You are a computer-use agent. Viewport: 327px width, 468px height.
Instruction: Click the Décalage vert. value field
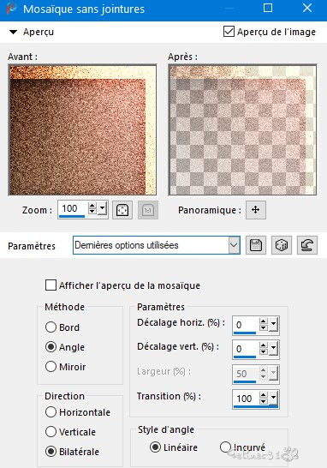[x=246, y=349]
